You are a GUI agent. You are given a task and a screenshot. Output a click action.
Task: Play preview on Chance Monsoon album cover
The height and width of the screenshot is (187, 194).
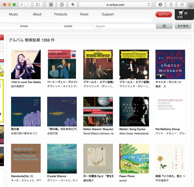pyautogui.click(x=161, y=76)
